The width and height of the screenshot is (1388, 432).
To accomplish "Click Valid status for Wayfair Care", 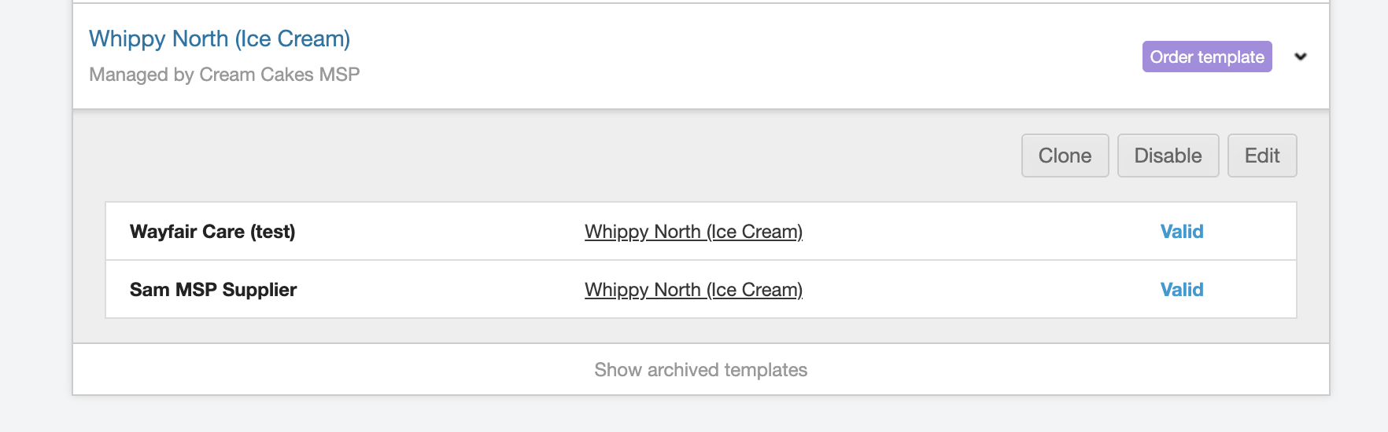I will (x=1181, y=232).
